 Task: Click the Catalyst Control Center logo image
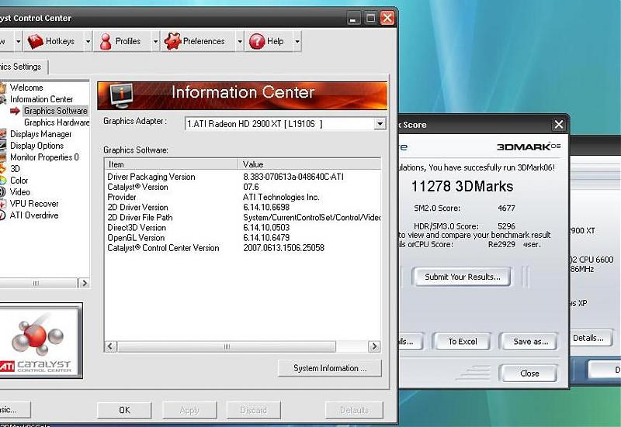point(40,340)
